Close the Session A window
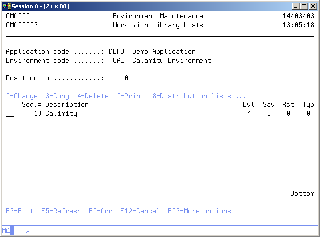 [314, 6]
